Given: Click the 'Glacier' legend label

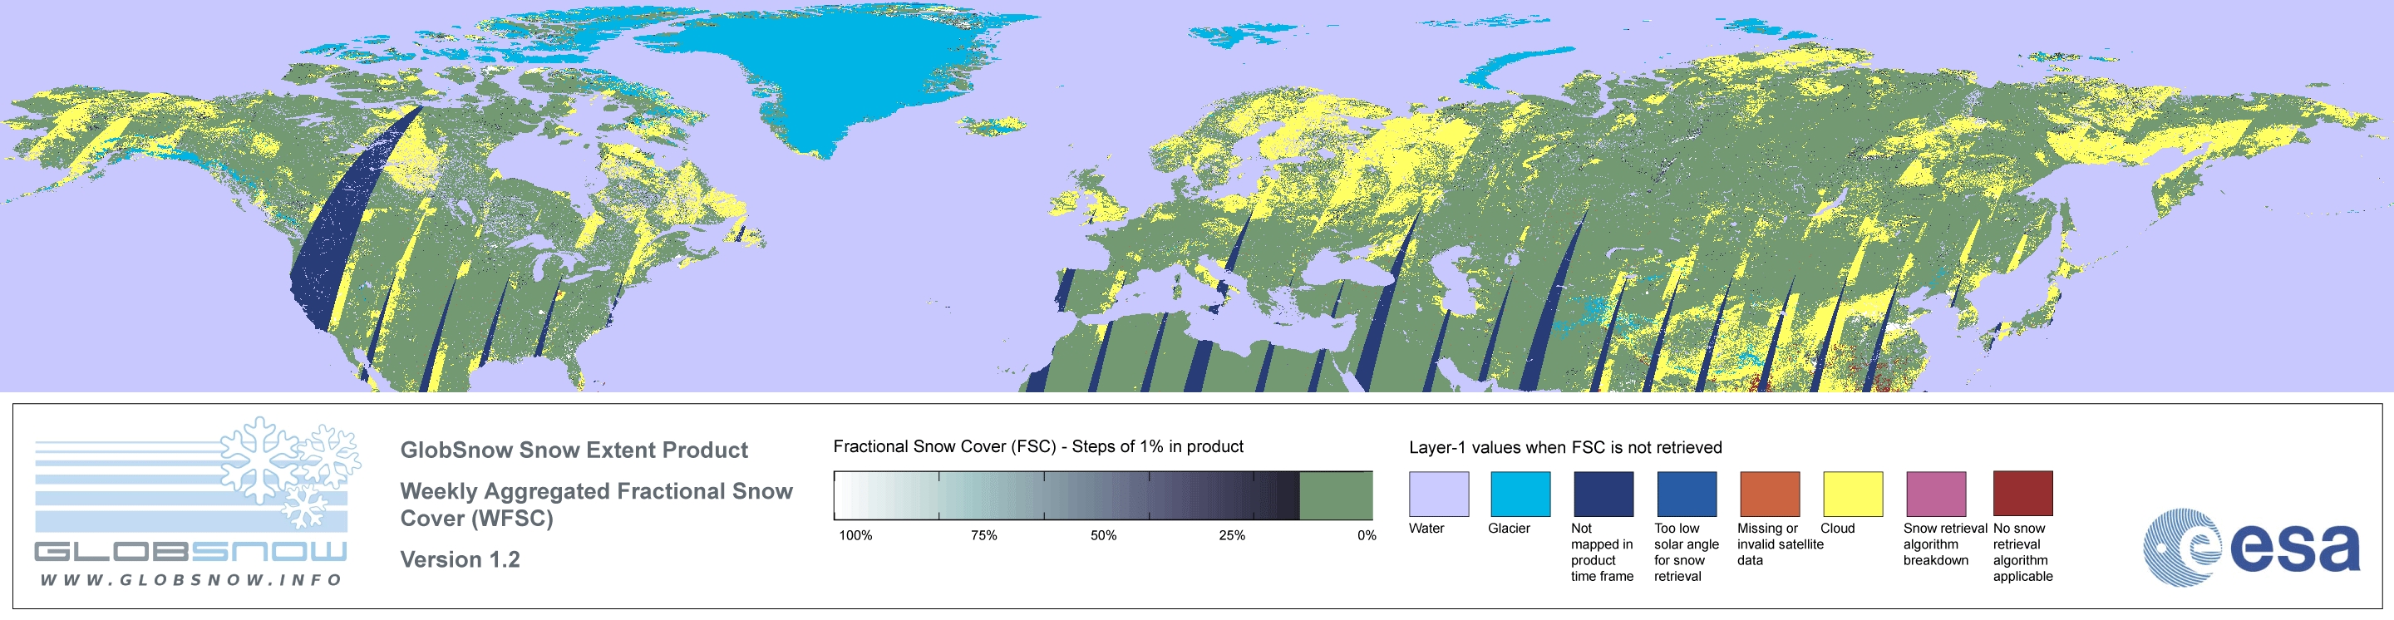Looking at the screenshot, I should pyautogui.click(x=1509, y=528).
